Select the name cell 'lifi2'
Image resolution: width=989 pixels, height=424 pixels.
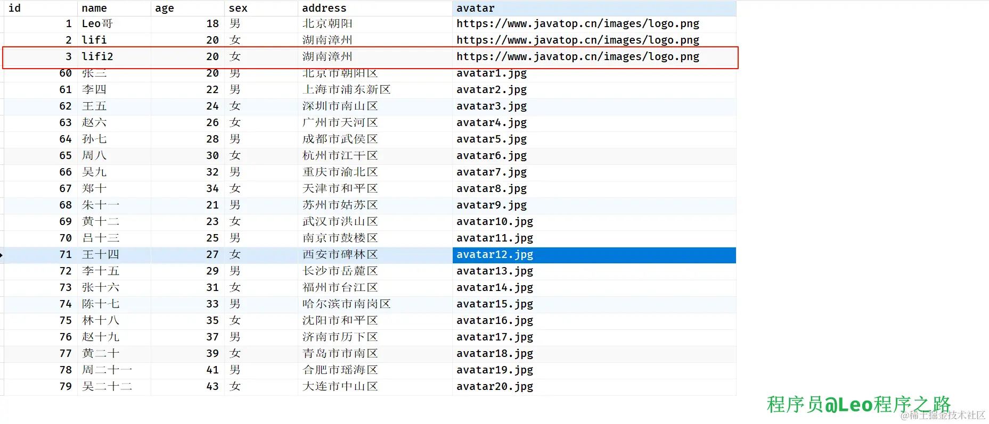click(114, 57)
